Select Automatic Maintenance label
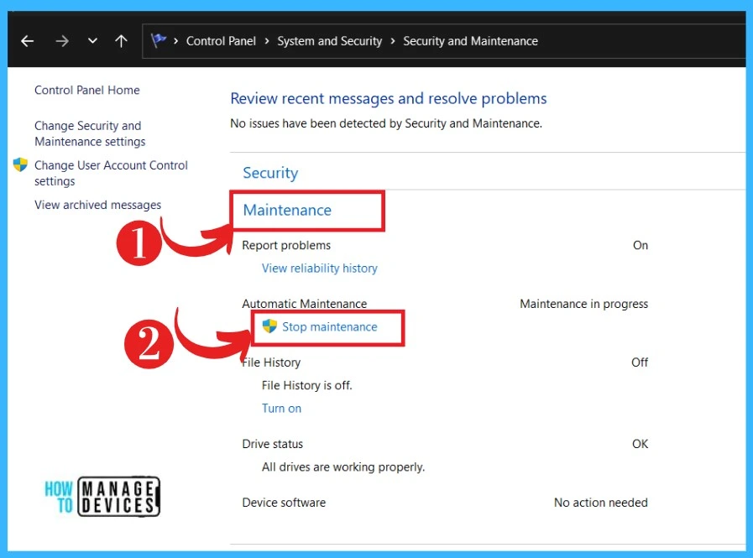 point(305,304)
